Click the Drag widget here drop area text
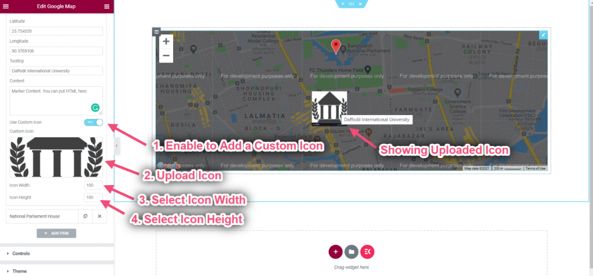This screenshot has width=593, height=276. click(x=352, y=267)
